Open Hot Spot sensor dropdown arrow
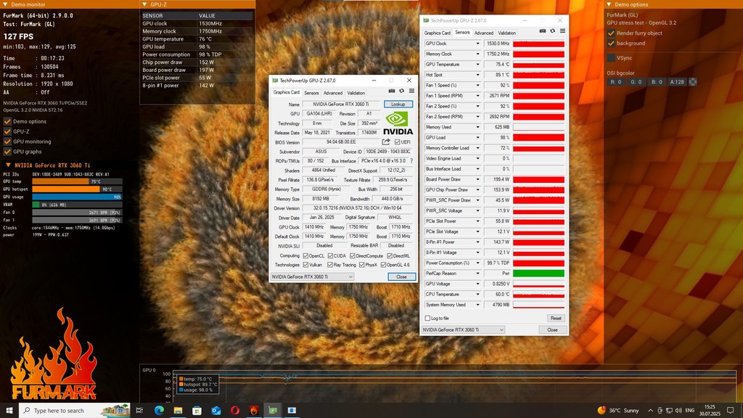 (x=477, y=75)
